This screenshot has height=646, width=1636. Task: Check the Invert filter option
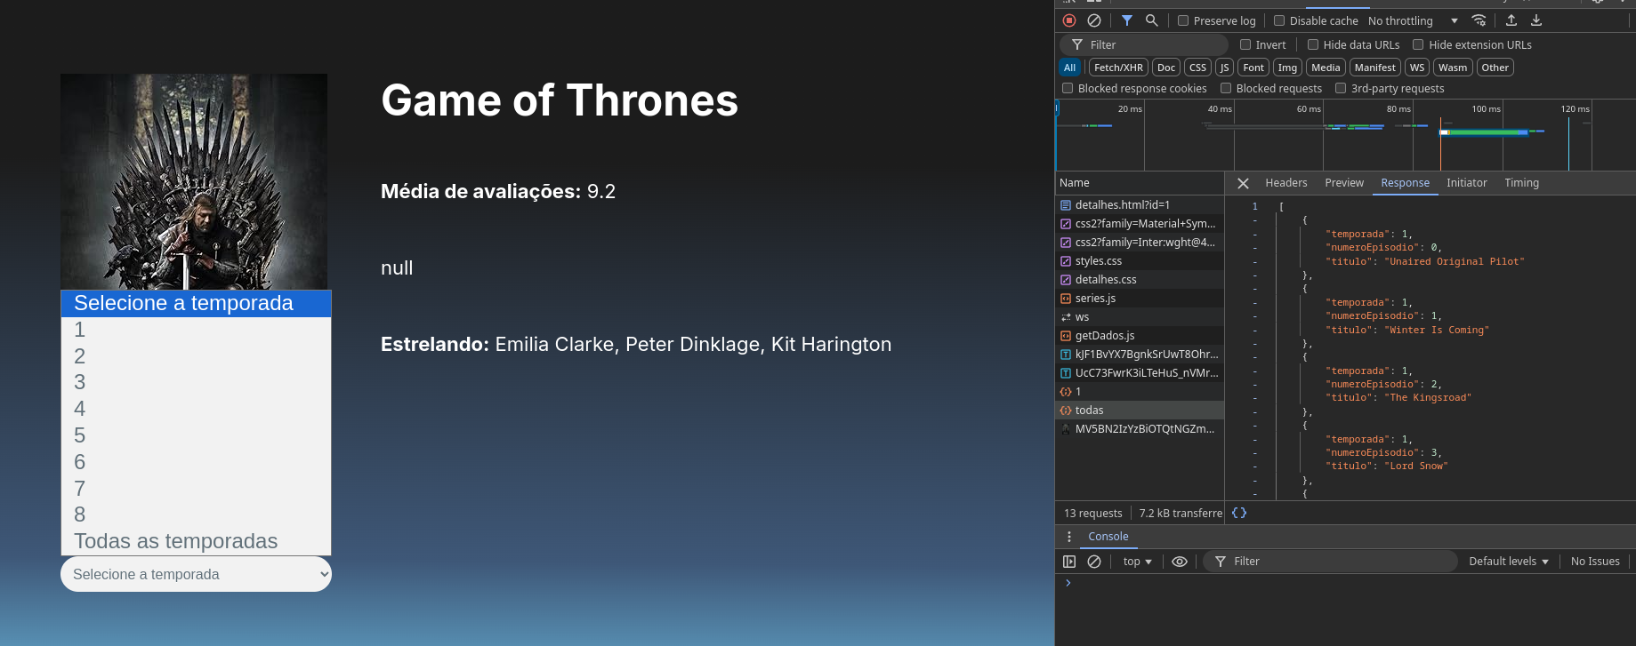(1245, 44)
